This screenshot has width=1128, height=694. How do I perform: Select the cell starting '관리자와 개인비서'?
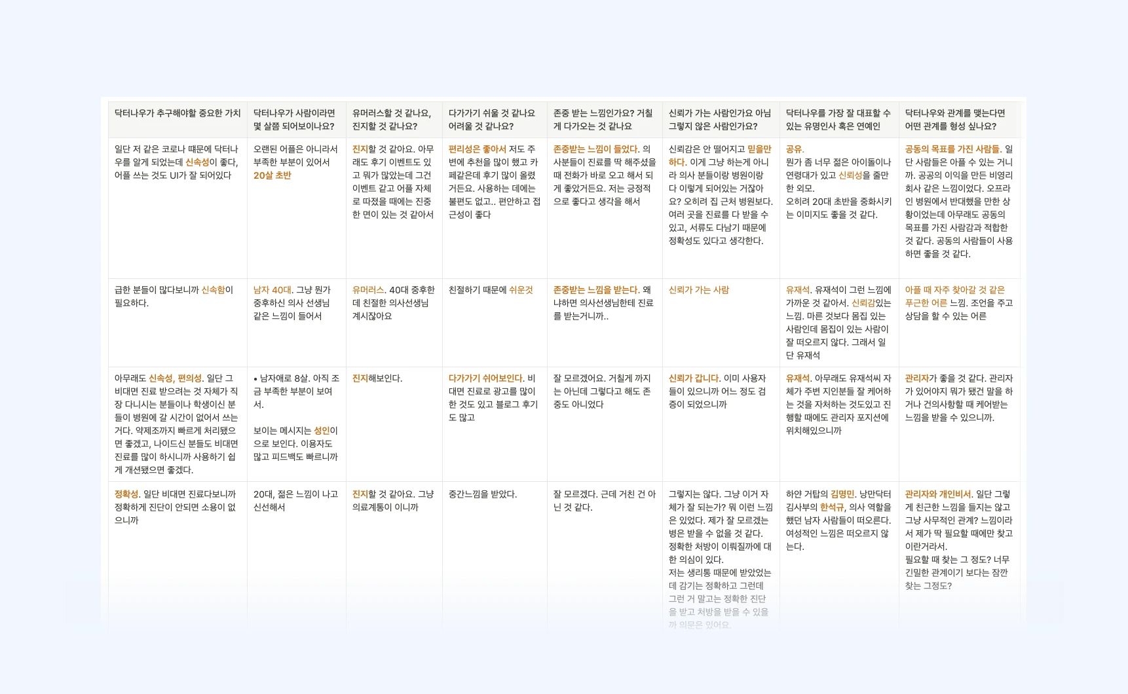tap(959, 557)
